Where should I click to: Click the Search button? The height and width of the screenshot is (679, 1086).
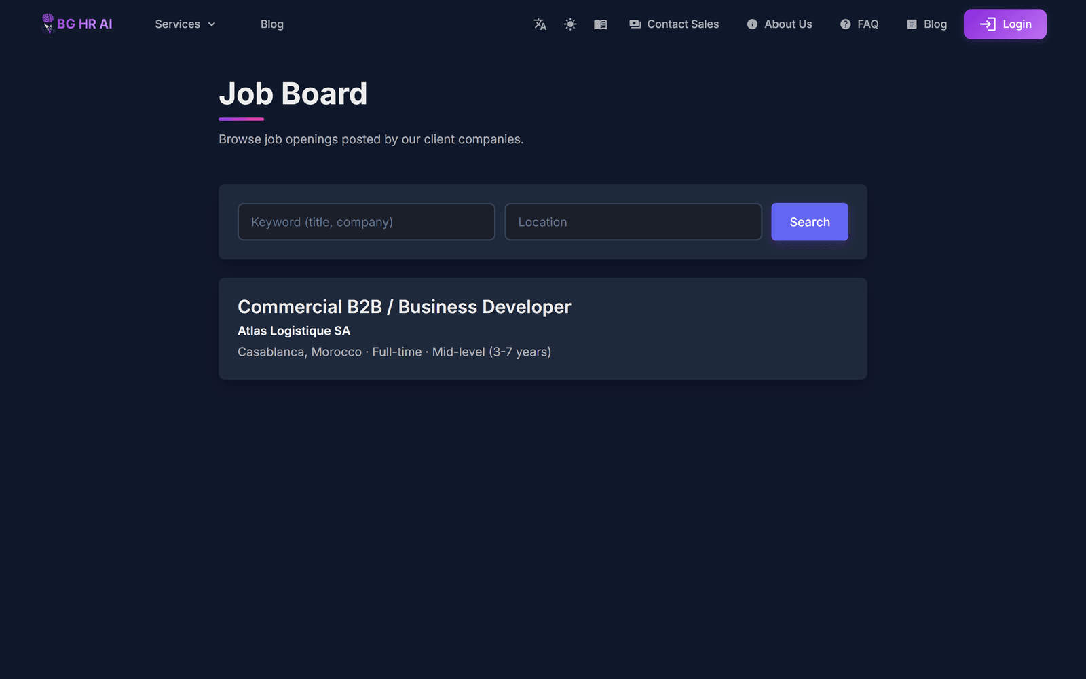(x=810, y=222)
